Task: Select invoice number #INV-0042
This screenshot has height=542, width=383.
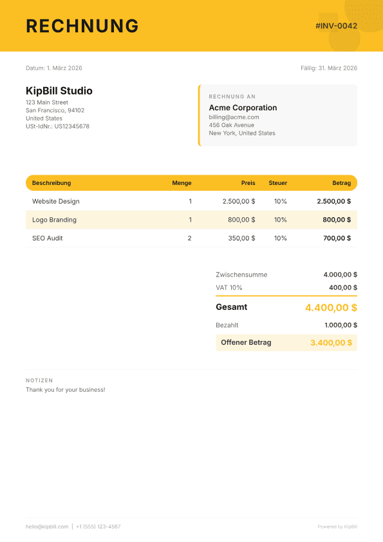Action: (337, 26)
